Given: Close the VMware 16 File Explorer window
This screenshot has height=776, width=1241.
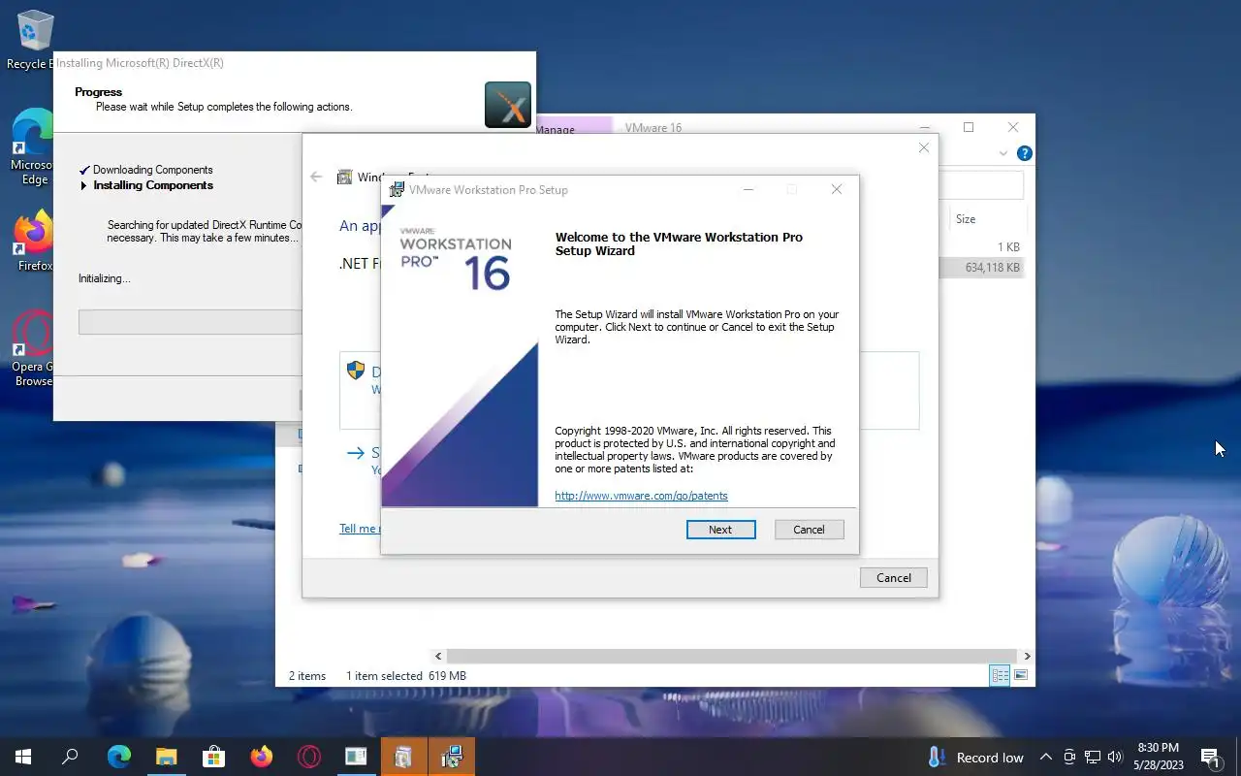Looking at the screenshot, I should tap(1012, 127).
